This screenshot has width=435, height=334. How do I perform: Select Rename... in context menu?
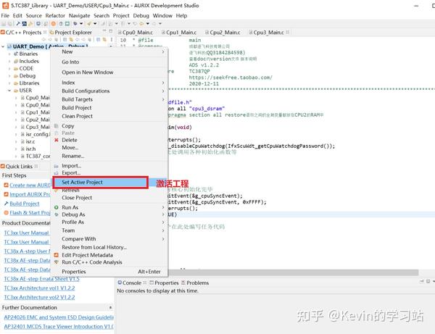(73, 156)
